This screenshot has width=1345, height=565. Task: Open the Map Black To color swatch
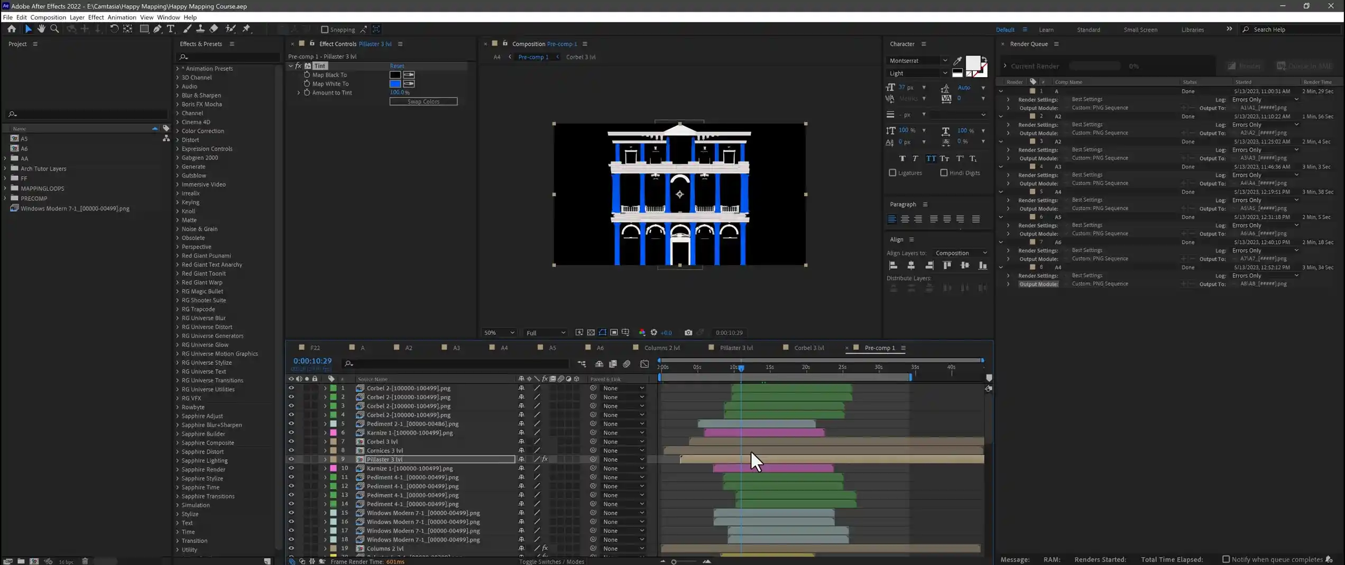pos(395,75)
